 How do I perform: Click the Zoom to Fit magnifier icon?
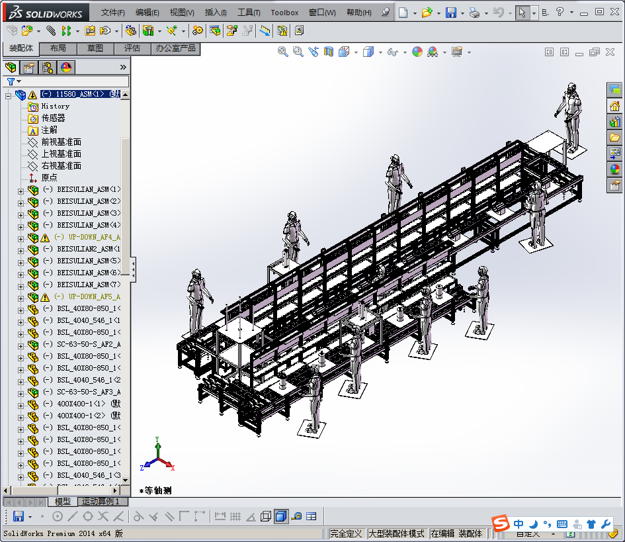(x=283, y=52)
